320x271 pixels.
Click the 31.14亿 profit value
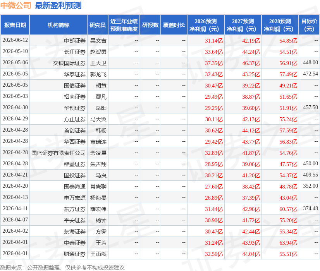(214, 41)
